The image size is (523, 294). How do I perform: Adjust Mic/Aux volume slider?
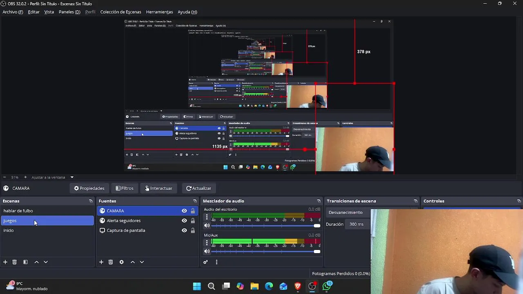pos(266,251)
